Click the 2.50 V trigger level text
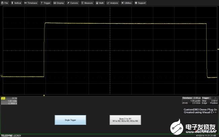This screenshot has height=137, width=219. tap(214, 101)
